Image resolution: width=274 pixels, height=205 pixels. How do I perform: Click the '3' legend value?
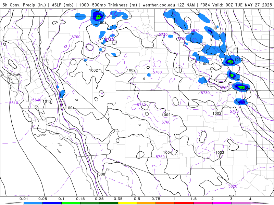click(232, 199)
